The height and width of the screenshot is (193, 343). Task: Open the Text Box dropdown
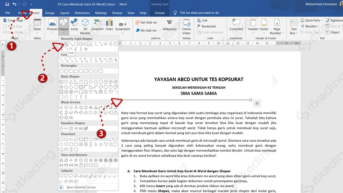point(294,27)
